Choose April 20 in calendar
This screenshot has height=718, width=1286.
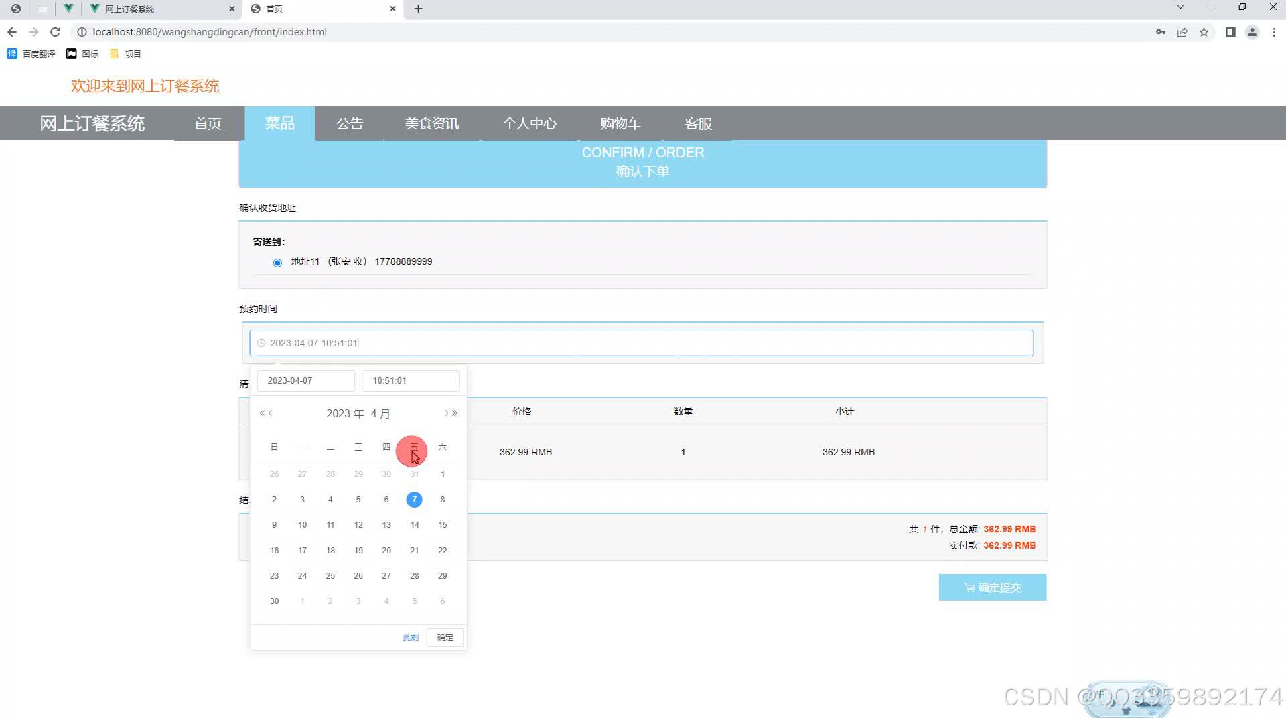click(x=386, y=551)
